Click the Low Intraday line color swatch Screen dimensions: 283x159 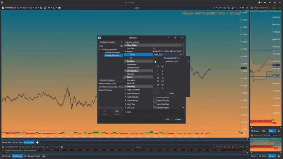coord(155,100)
